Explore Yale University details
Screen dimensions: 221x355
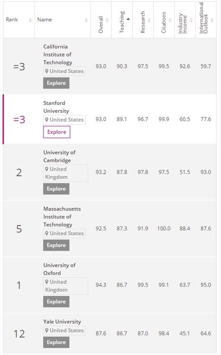point(56,342)
